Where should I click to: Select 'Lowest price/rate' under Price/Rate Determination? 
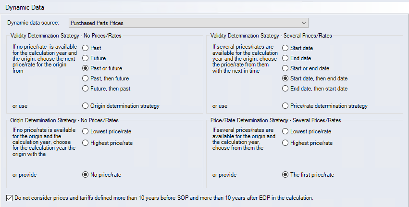(x=285, y=131)
